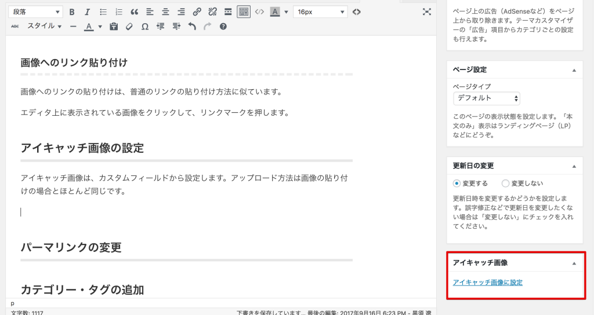This screenshot has height=315, width=594.
Task: Select the 変更しない radio button
Action: pos(505,184)
